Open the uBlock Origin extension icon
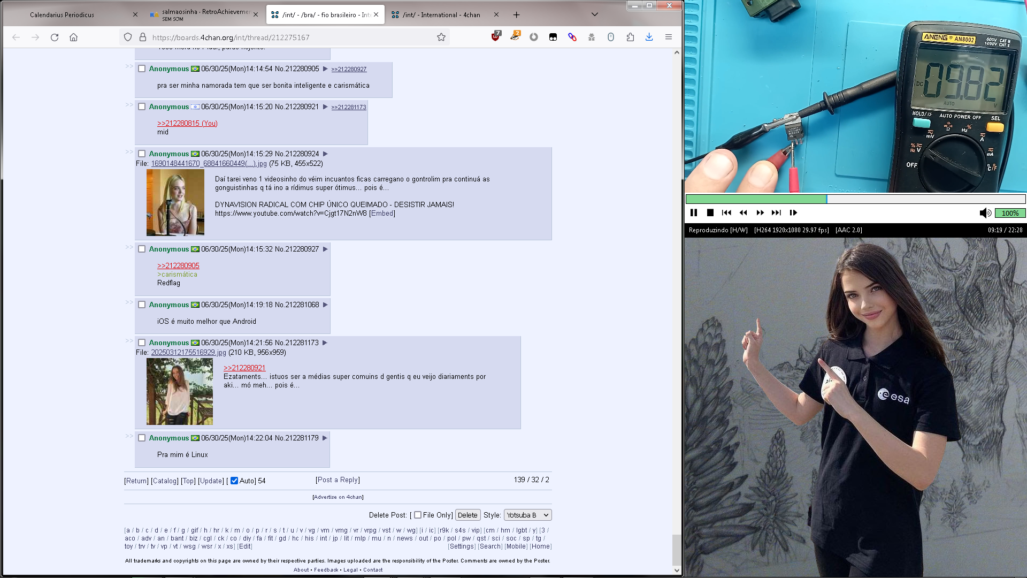The height and width of the screenshot is (578, 1027). [496, 37]
